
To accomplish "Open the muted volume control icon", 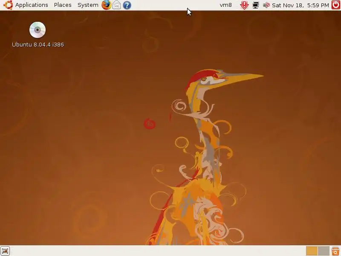I will click(x=266, y=5).
